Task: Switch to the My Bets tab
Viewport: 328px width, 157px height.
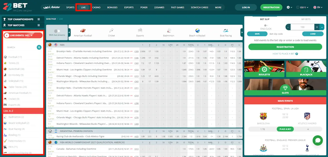Action: coord(306,19)
